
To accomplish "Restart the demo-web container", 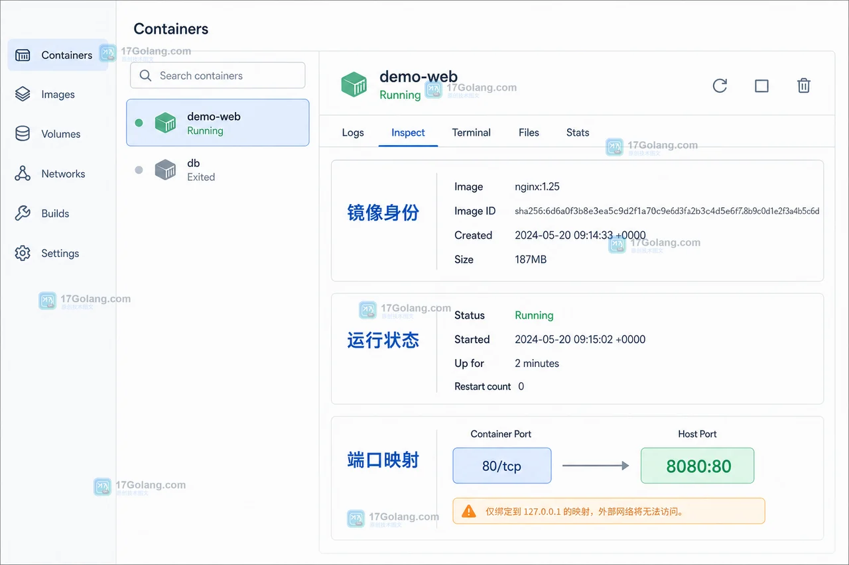I will (x=720, y=85).
